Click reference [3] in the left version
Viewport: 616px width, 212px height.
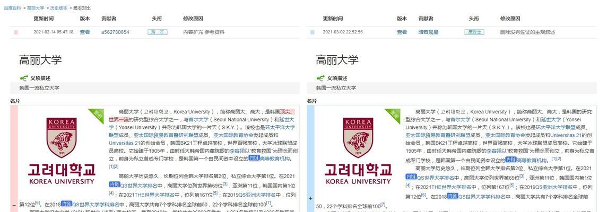coord(225,184)
